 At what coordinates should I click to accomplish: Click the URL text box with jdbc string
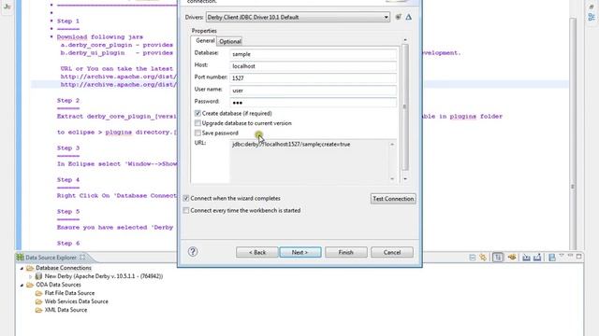[310, 161]
